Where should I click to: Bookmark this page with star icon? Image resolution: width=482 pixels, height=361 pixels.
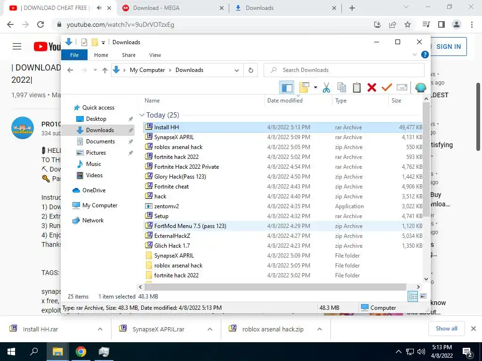(408, 24)
